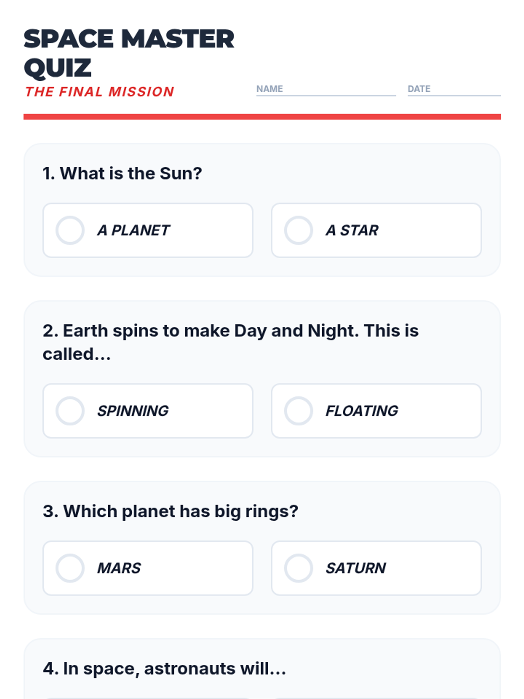Screen dimensions: 524x699
Task: Click the 'A PLANET' answer label
Action: tap(133, 230)
